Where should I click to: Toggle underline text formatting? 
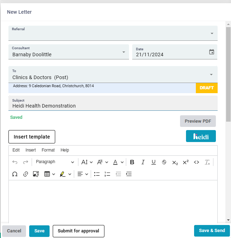pos(154,162)
